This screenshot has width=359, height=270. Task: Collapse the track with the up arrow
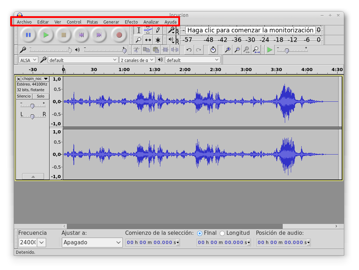pos(33,176)
